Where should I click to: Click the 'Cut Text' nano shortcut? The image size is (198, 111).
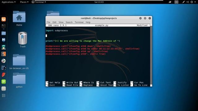click(x=104, y=83)
